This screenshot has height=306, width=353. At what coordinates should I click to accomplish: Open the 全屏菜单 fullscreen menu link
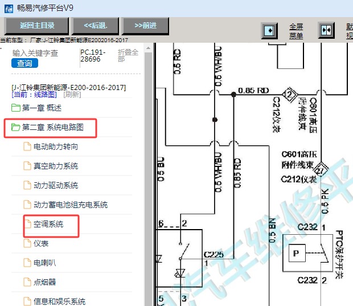click(296, 31)
